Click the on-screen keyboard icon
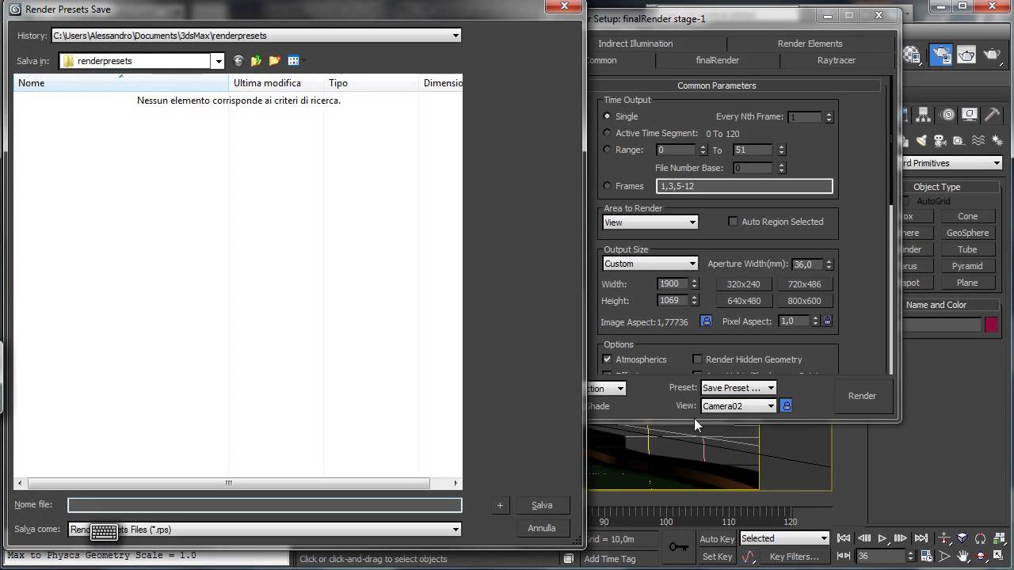Screen dimensions: 1014x570 [x=104, y=531]
